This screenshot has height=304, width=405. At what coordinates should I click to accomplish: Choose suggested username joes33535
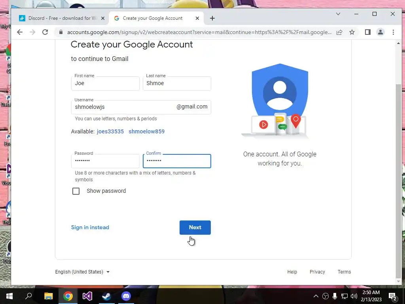[x=110, y=131]
